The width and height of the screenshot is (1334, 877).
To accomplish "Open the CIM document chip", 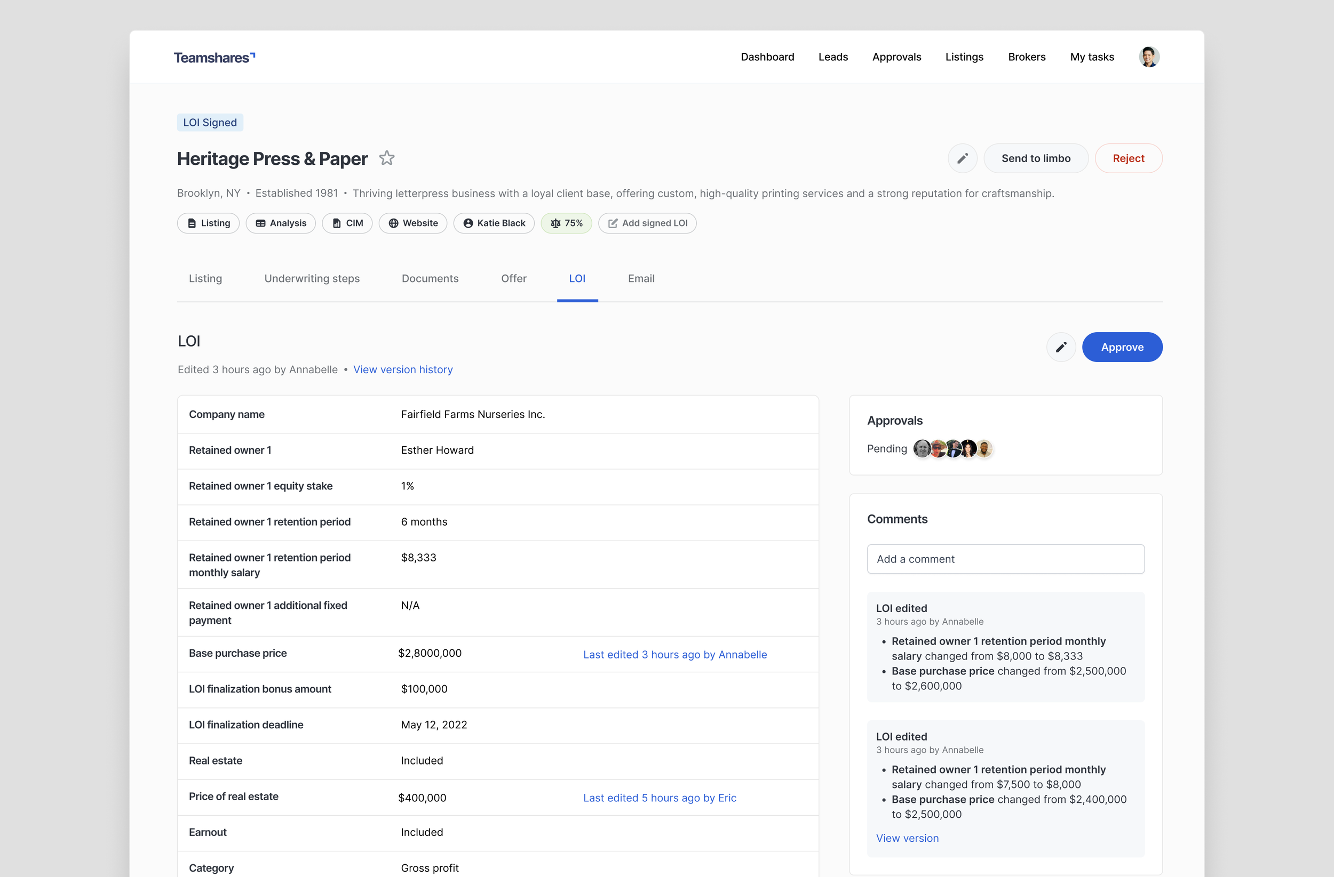I will (347, 223).
